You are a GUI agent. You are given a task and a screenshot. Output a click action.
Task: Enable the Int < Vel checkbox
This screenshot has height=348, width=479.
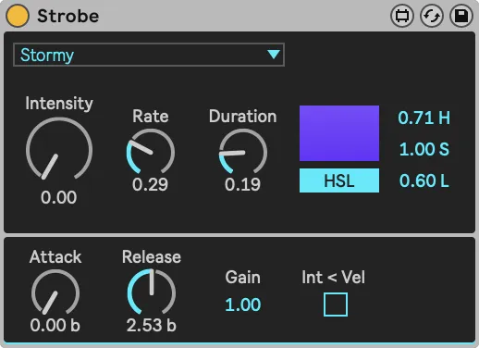point(336,304)
